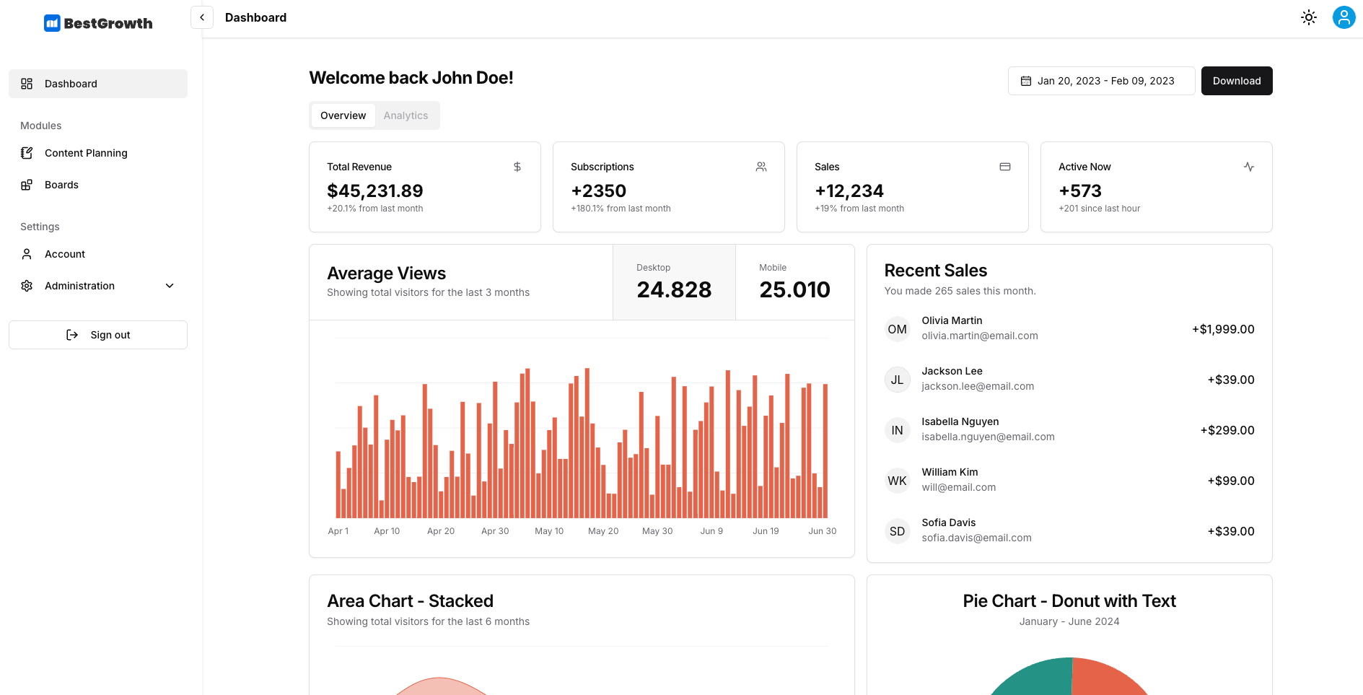Click sofia.davis@email.com address

coord(976,538)
